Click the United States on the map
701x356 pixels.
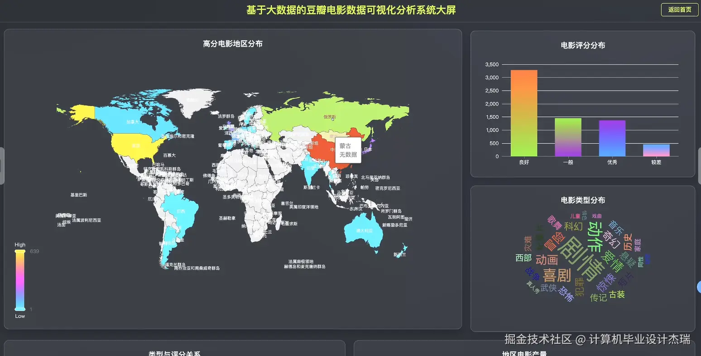[136, 145]
